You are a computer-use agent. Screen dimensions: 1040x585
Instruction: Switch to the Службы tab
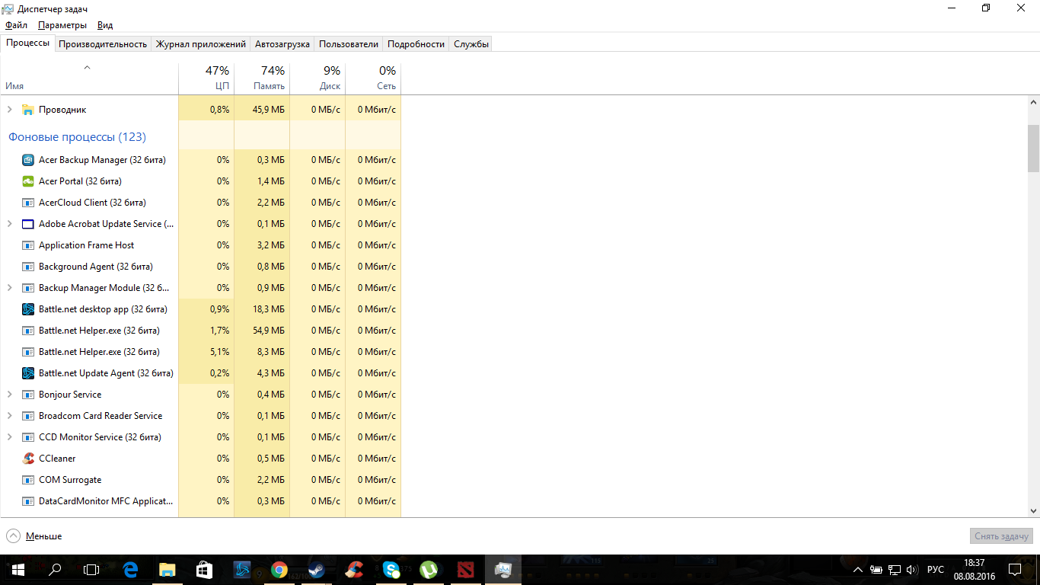pos(471,44)
